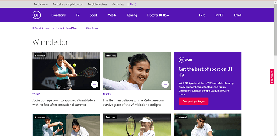Screen dimensions: 277x136
Task: Click the BT Sport logo in promo card
Action: click(185, 60)
